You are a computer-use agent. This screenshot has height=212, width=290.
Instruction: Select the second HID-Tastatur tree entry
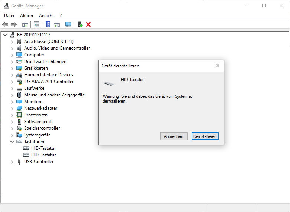43,155
